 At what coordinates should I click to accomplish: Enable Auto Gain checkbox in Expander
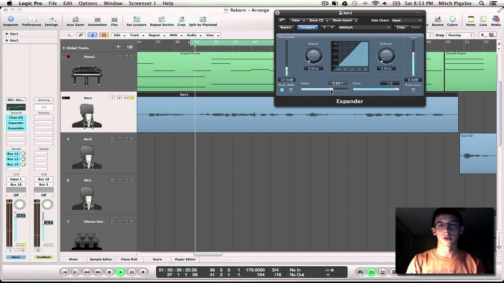pyautogui.click(x=413, y=90)
